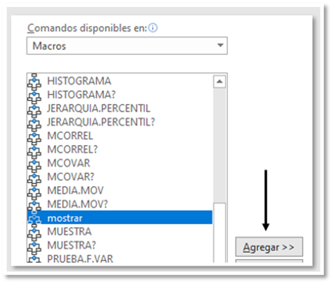
Task: Click the macro icon next to MEDIA.MOV
Action: click(34, 191)
